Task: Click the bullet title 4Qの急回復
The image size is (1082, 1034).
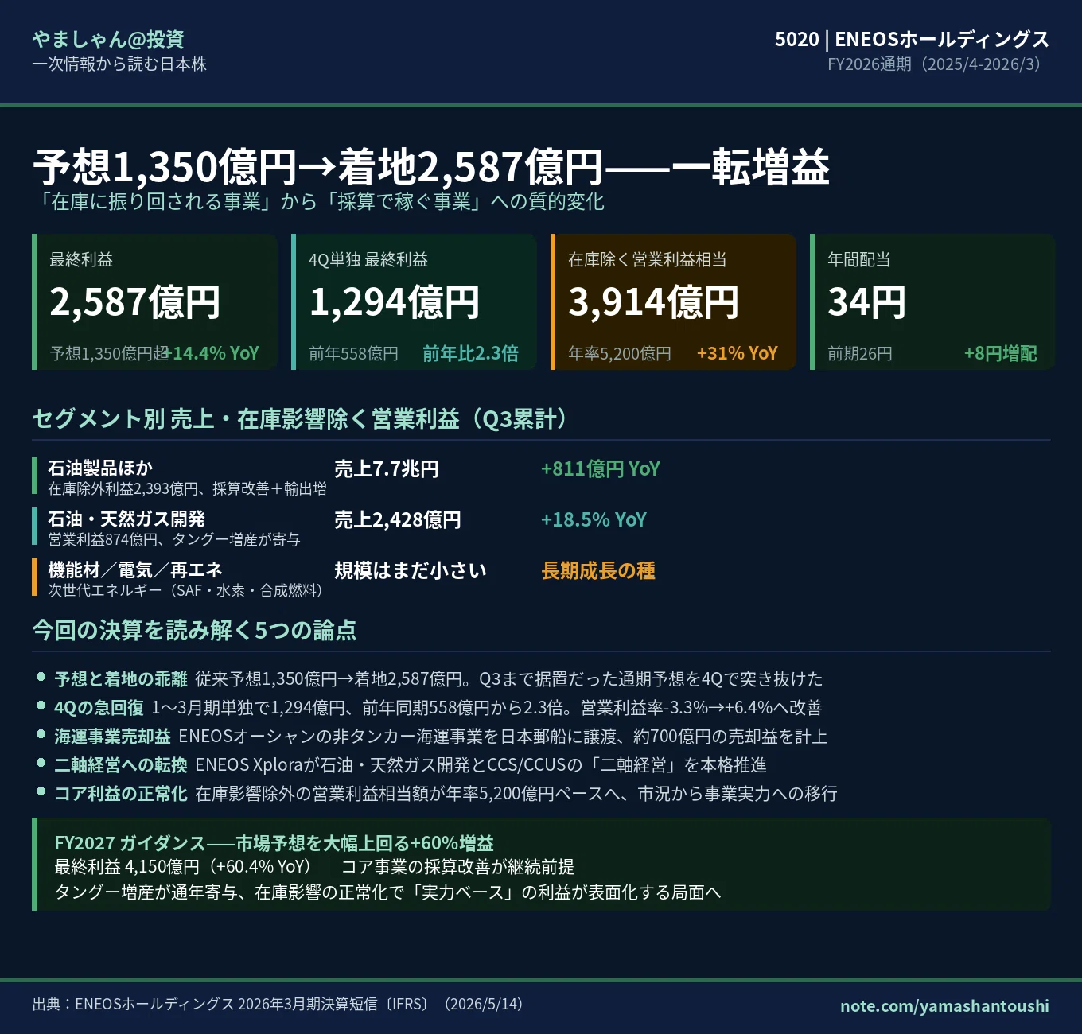Action: point(99,707)
